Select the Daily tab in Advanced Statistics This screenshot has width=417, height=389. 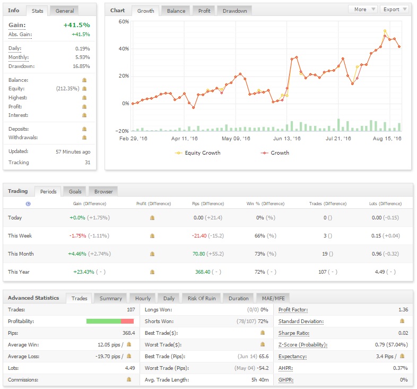click(169, 299)
